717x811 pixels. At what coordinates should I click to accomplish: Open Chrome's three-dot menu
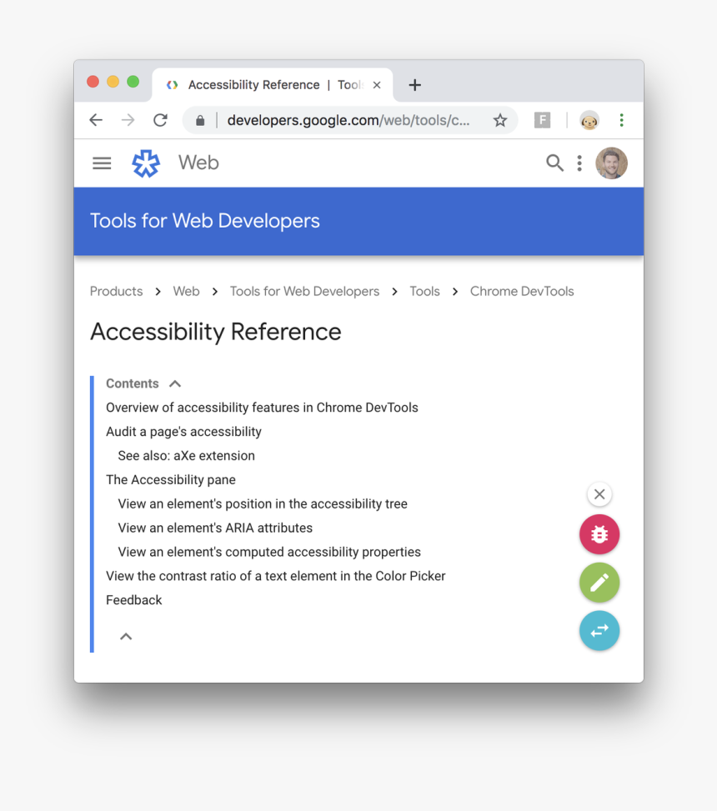click(621, 120)
